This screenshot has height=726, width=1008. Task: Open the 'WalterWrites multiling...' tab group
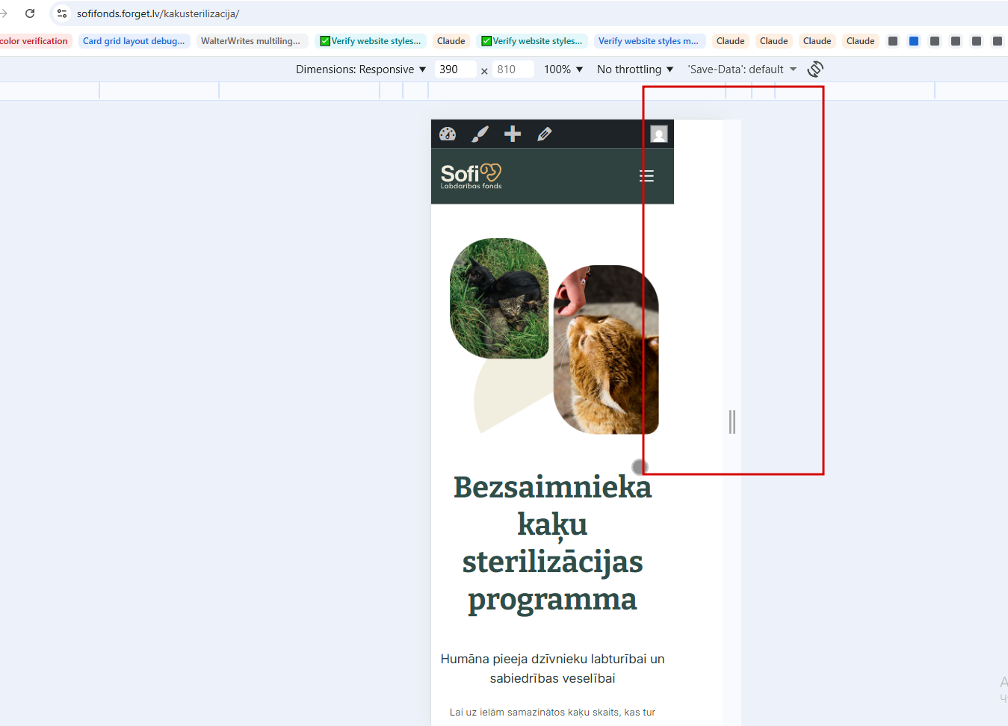coord(251,41)
